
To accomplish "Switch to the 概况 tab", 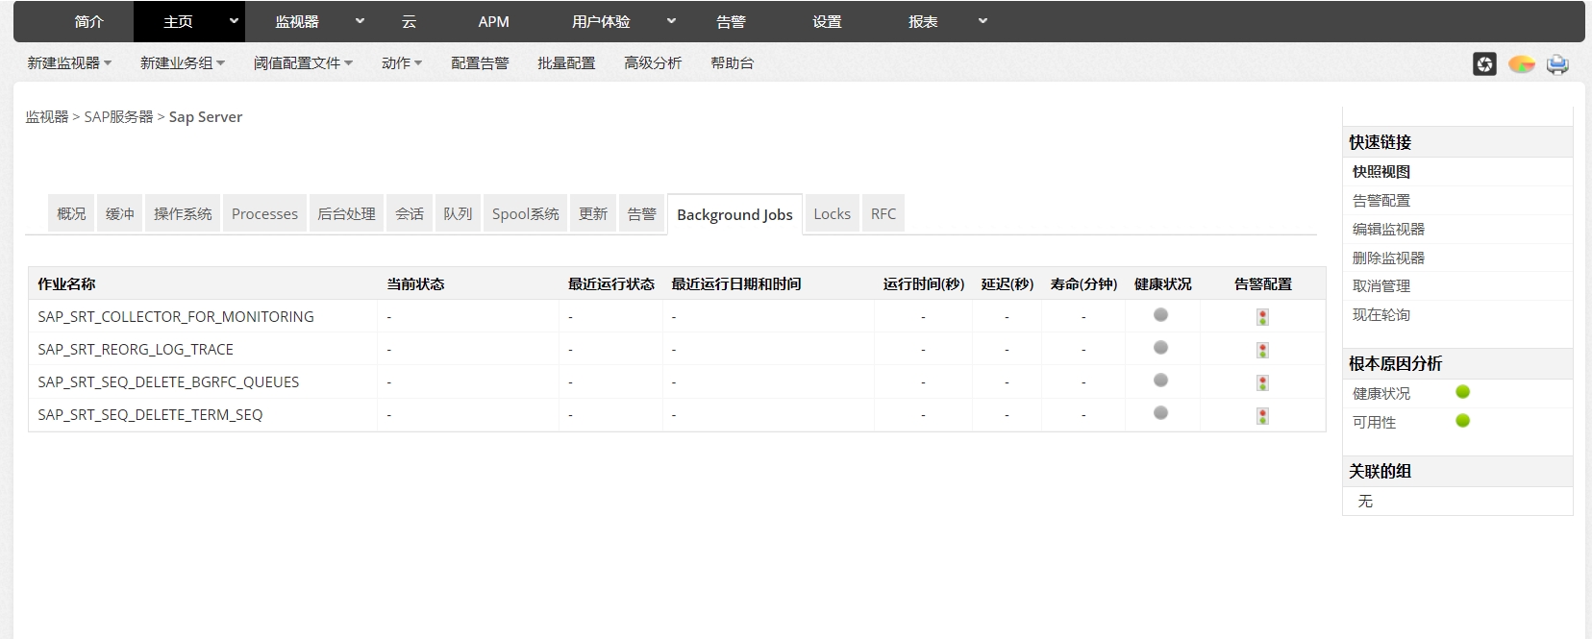I will coord(71,213).
